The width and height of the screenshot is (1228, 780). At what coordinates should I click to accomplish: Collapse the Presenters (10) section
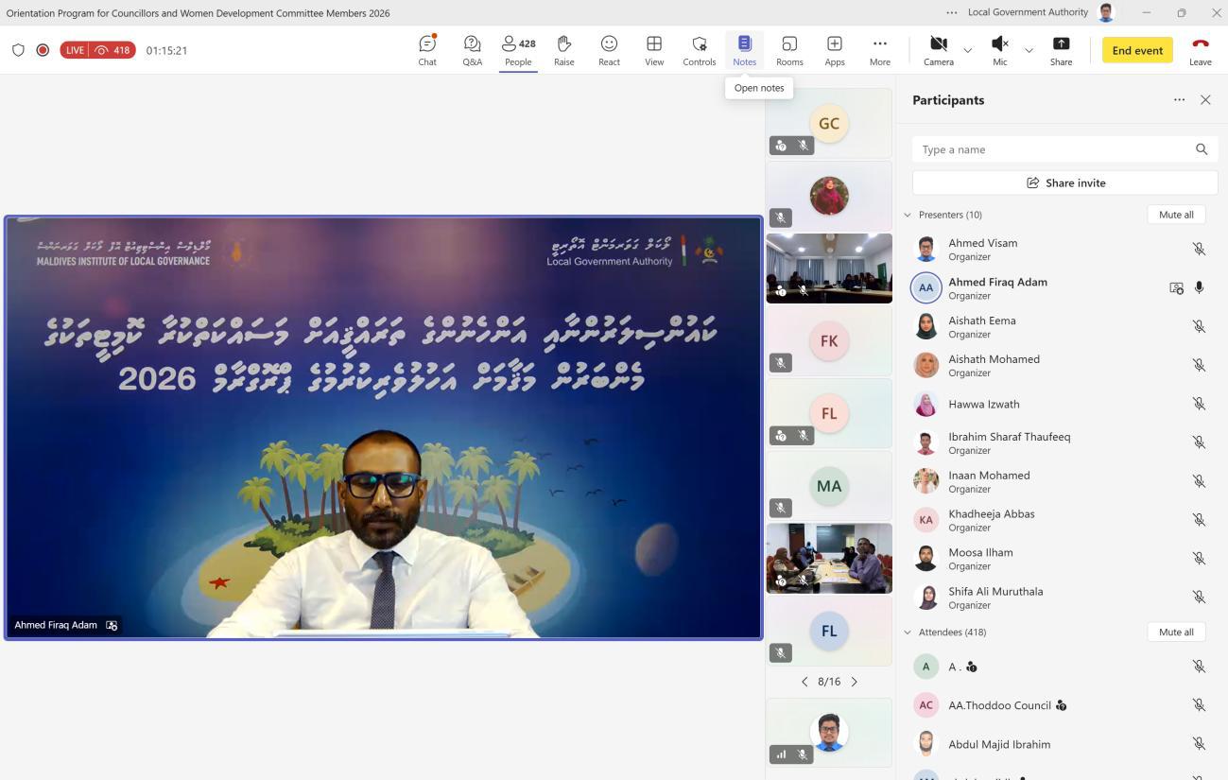[x=908, y=215]
